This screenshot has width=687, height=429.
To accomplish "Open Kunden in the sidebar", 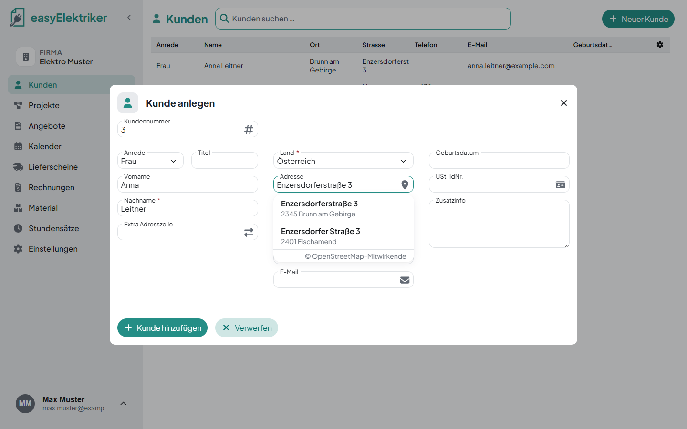I will 72,85.
